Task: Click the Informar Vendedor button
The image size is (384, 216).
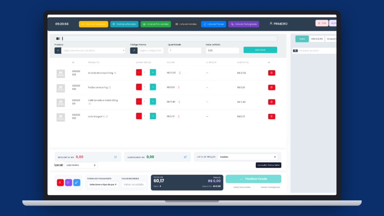Action: (x=93, y=24)
